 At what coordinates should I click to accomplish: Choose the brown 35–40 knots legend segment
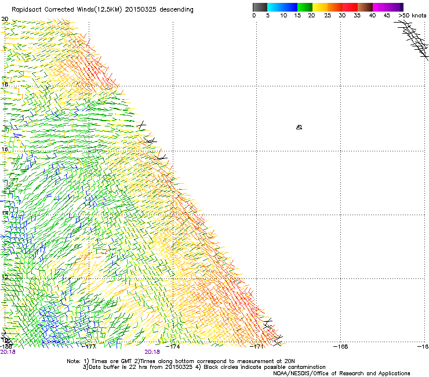[365, 7]
